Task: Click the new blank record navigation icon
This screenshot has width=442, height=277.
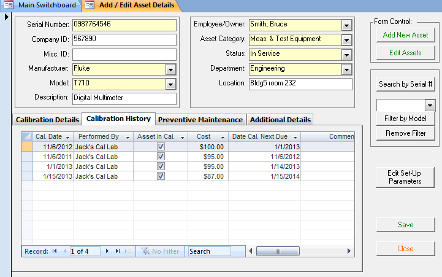Action: pos(128,251)
